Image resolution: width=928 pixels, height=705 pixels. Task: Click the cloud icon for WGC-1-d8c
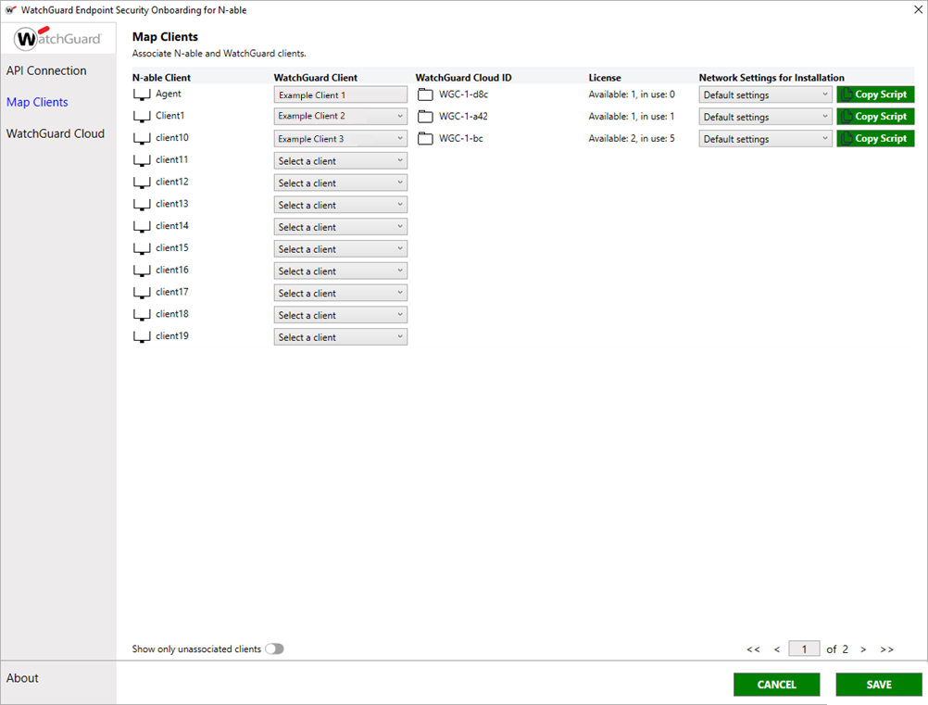[424, 94]
